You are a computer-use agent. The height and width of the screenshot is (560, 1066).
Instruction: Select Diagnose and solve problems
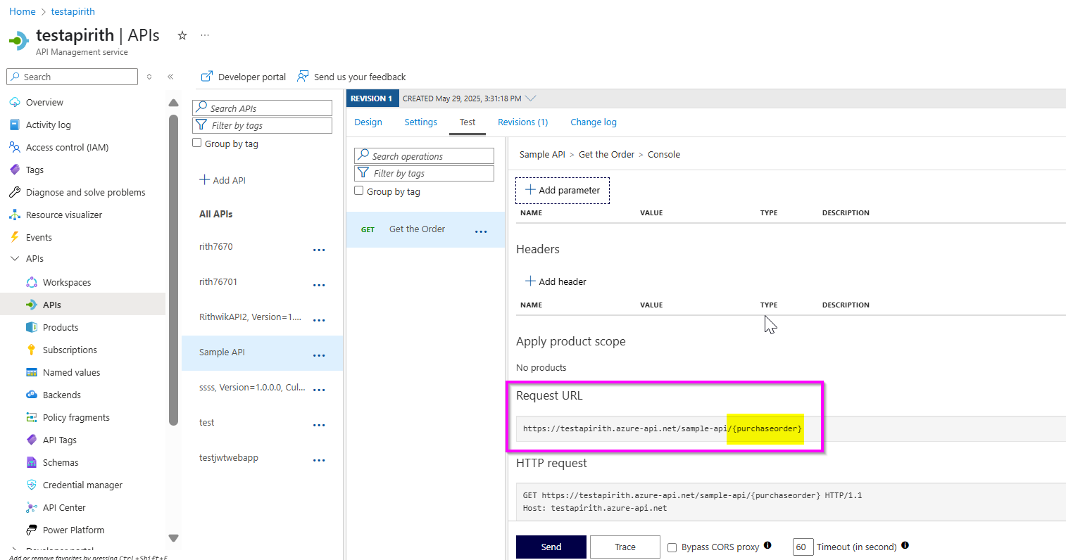pos(87,192)
